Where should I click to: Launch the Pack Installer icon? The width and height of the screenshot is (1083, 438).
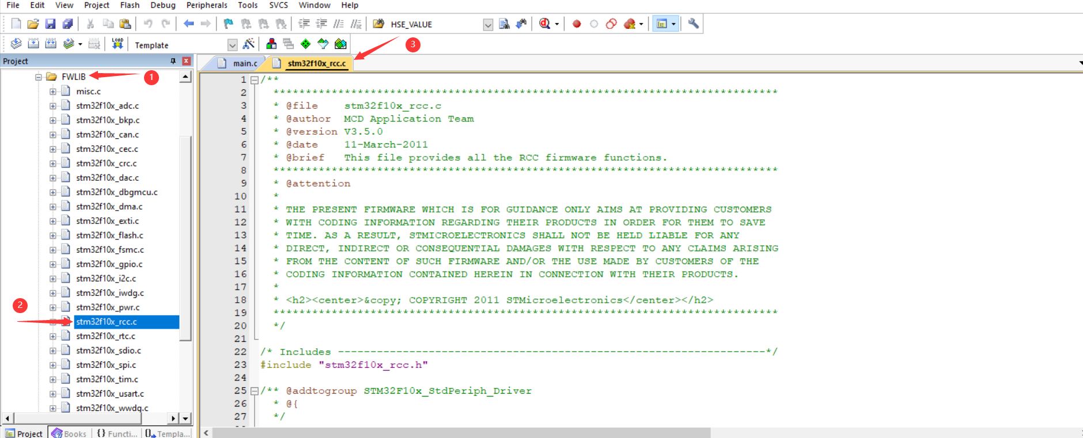point(340,44)
